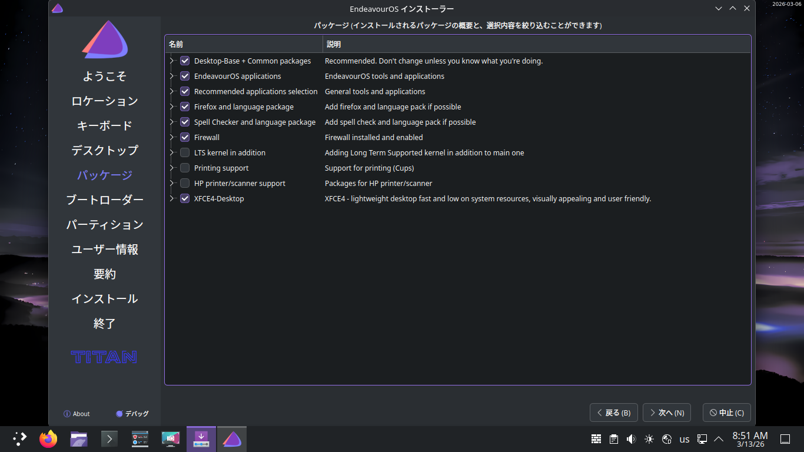The width and height of the screenshot is (804, 452).
Task: Open the screenshot camera app in taskbar
Action: click(171, 439)
